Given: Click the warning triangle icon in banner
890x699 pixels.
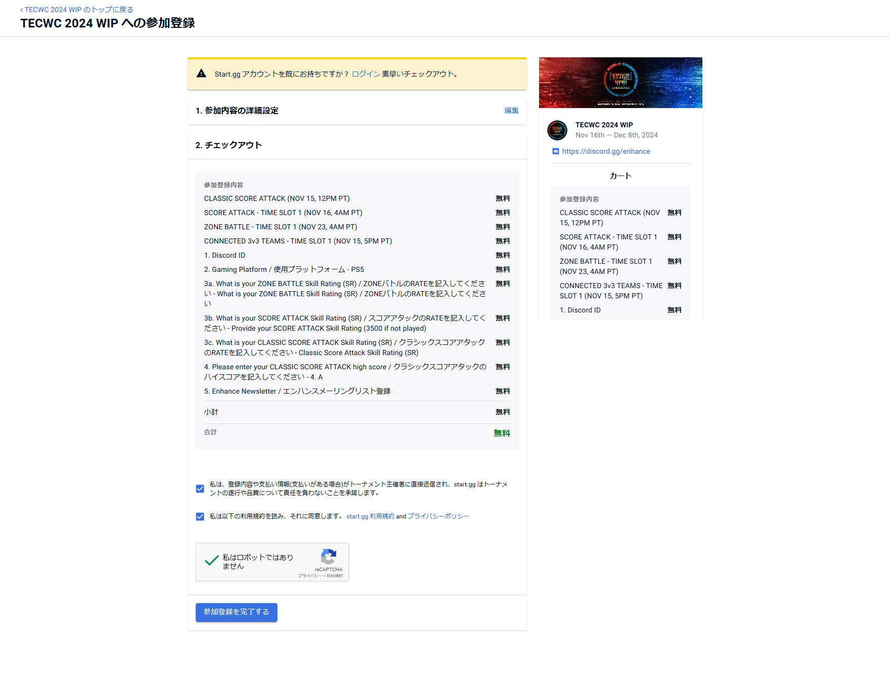Looking at the screenshot, I should tap(201, 74).
